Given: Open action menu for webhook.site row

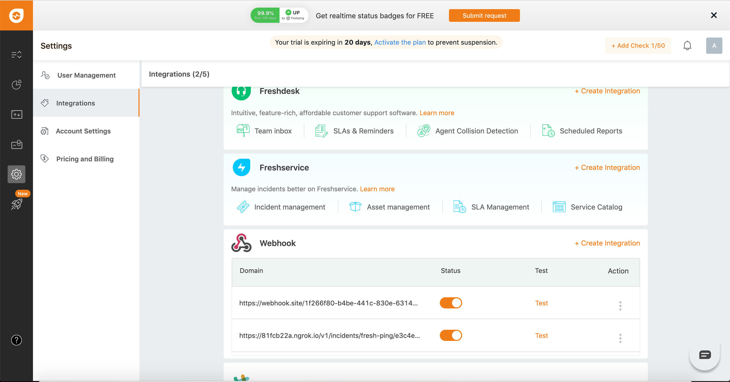Looking at the screenshot, I should [620, 306].
